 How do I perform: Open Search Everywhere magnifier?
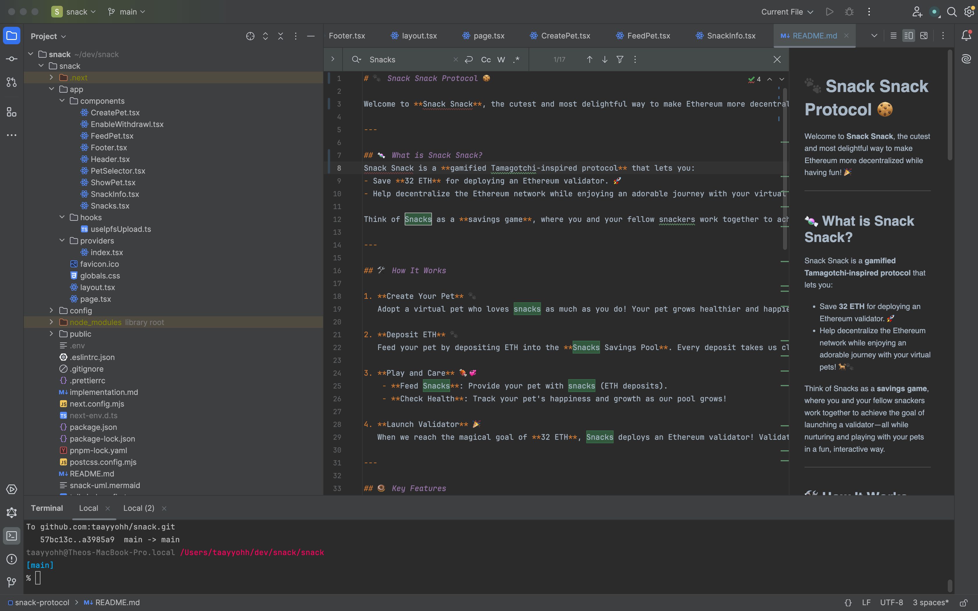coord(952,12)
